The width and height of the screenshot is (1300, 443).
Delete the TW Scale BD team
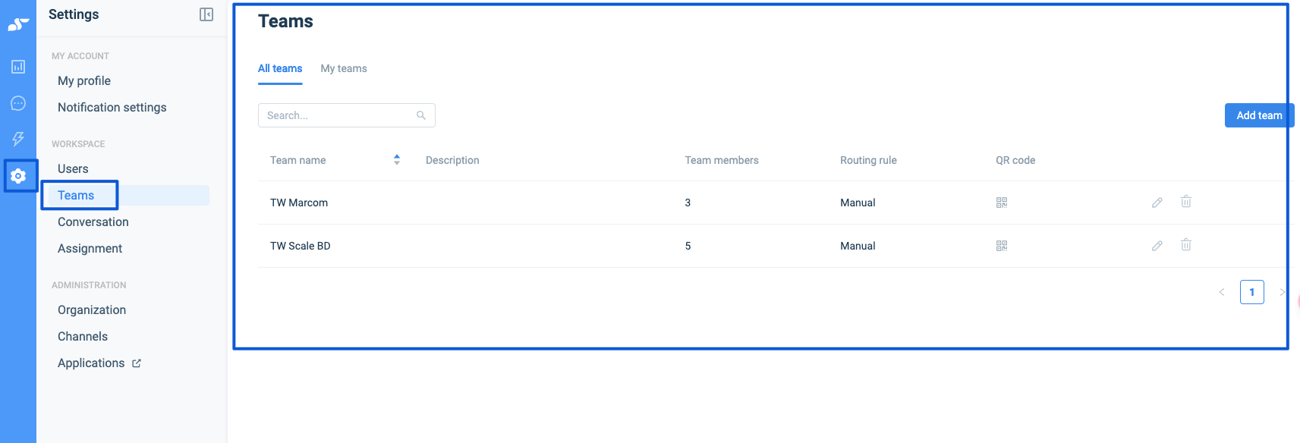tap(1186, 245)
